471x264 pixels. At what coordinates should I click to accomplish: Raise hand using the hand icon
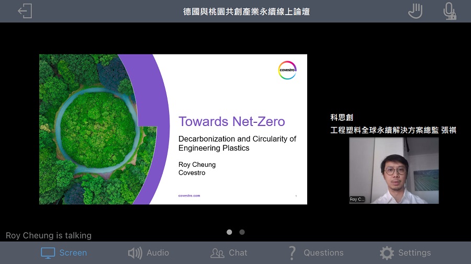pos(416,11)
